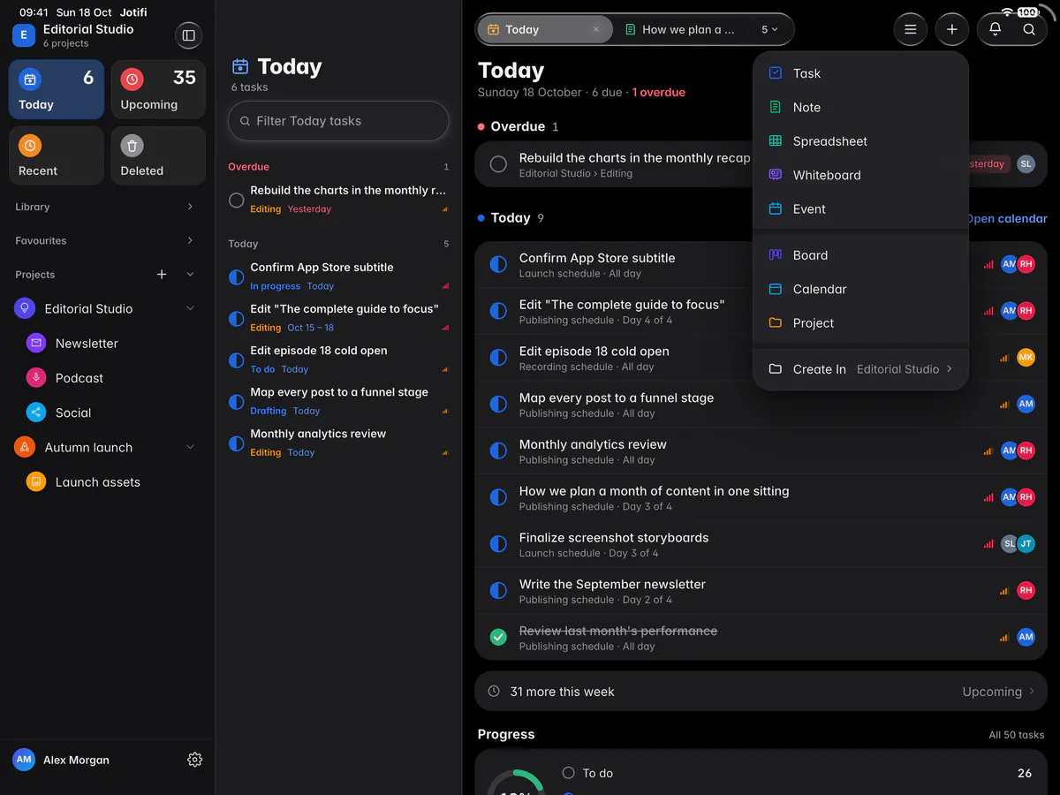
Task: Switch to the How we plan a... tab
Action: click(x=680, y=29)
